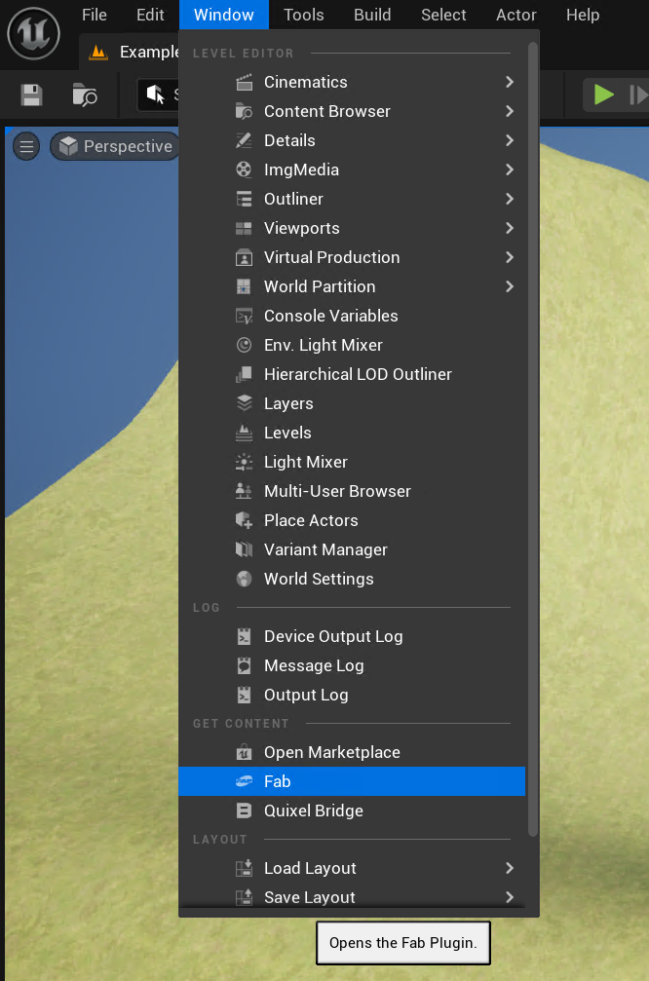
Task: Save the current level with disk icon
Action: [x=31, y=95]
